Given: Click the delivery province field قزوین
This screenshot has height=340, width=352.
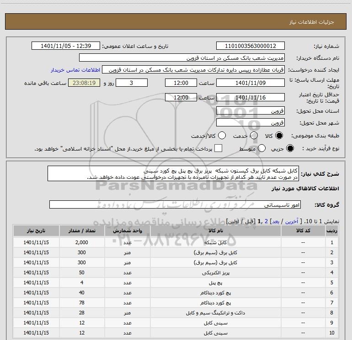Looking at the screenshot, I should (x=251, y=111).
